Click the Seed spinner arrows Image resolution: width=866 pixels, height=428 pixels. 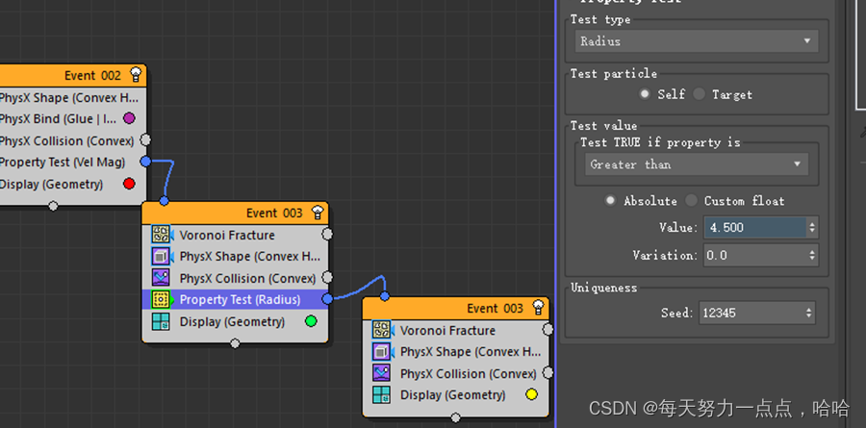809,313
